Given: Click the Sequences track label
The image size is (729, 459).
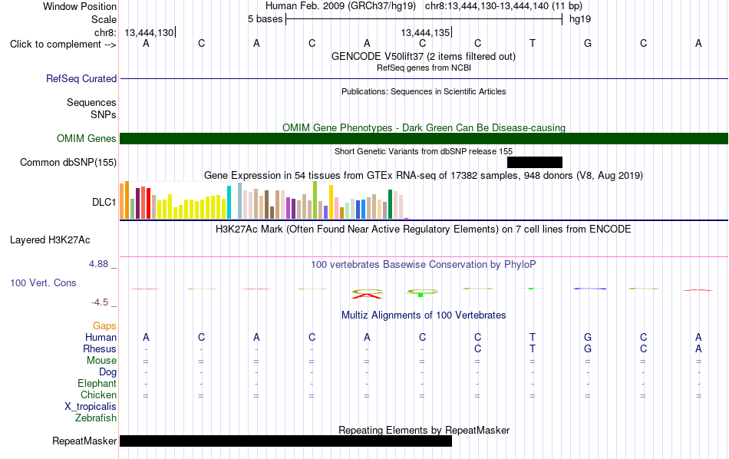Looking at the screenshot, I should [91, 102].
